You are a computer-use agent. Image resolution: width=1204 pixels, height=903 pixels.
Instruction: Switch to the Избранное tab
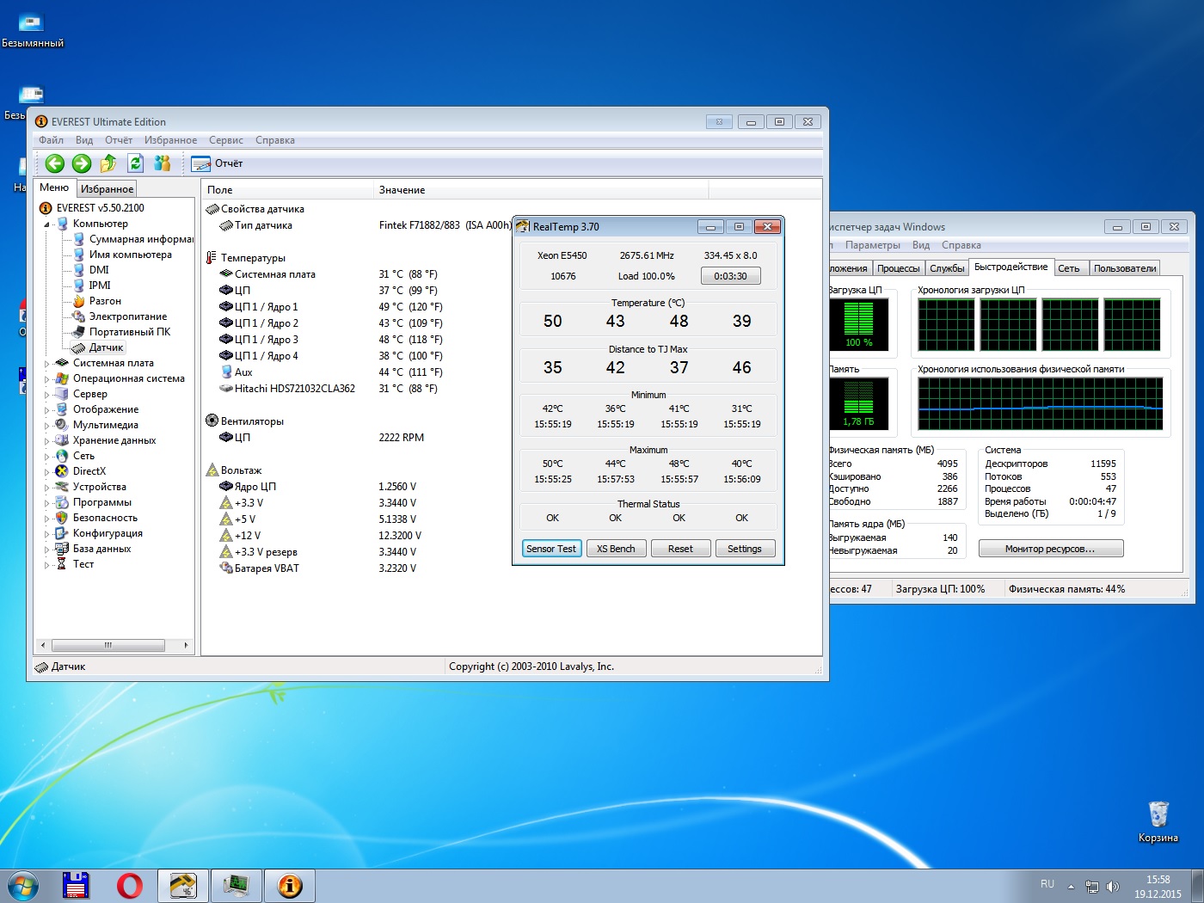(107, 189)
